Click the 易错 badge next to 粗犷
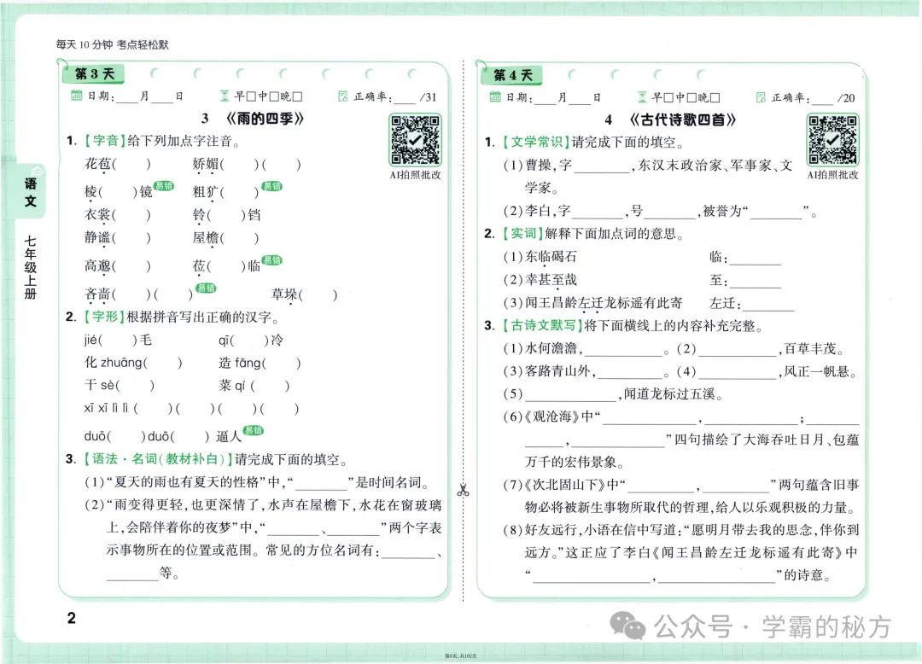 point(272,186)
